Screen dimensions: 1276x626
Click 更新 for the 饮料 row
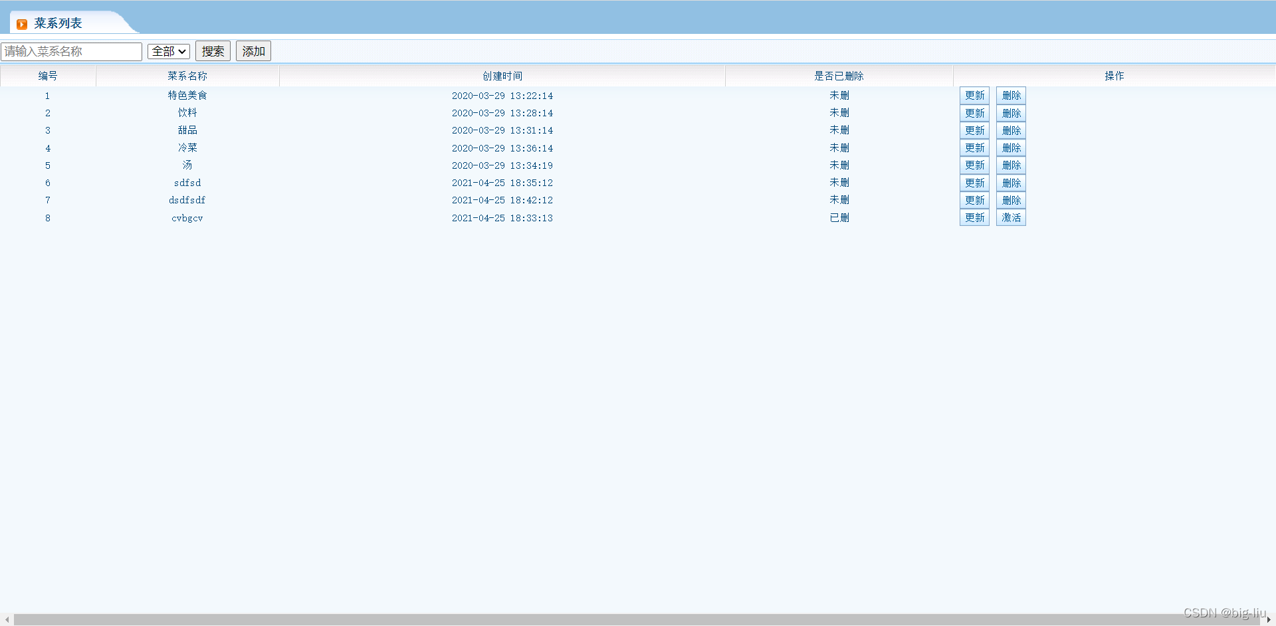tap(974, 113)
